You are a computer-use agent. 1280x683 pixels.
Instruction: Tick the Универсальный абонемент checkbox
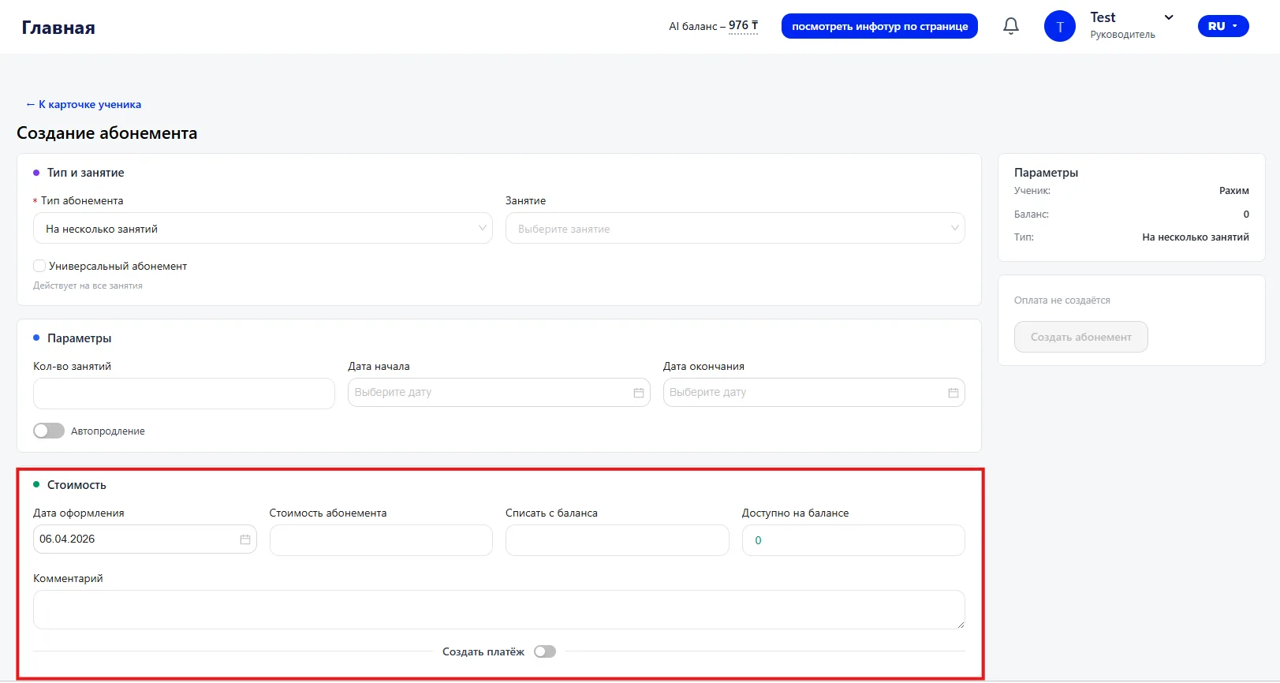39,266
